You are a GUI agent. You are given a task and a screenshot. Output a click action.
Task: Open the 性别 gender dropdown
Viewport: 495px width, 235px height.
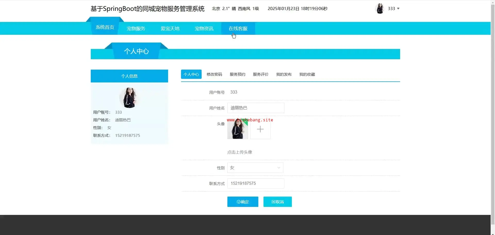255,168
